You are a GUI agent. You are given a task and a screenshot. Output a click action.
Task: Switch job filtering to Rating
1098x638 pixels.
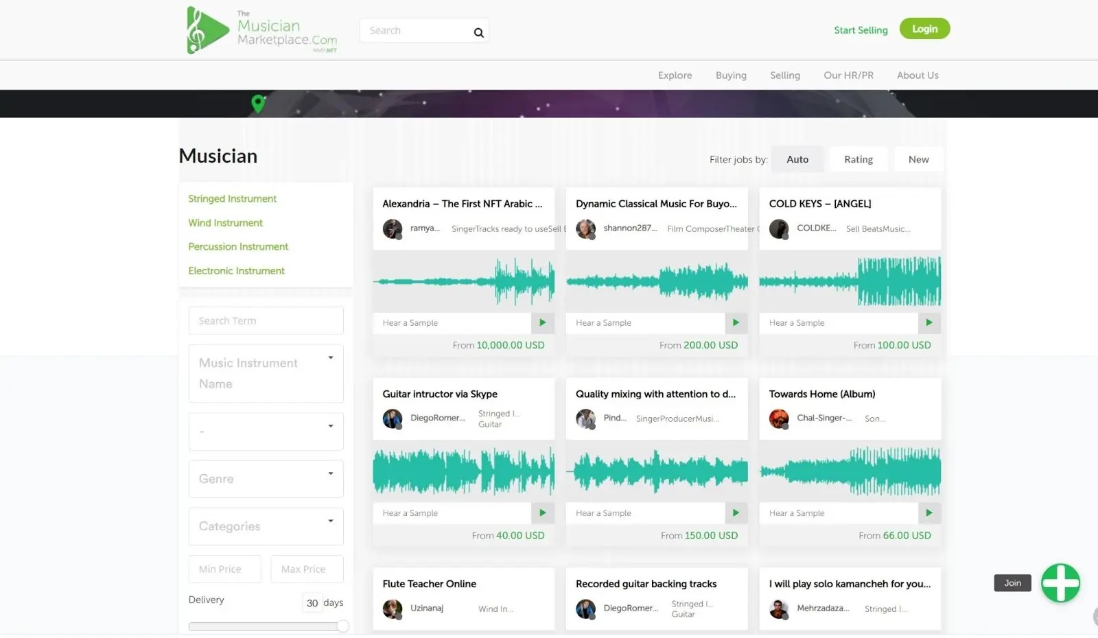pyautogui.click(x=858, y=158)
